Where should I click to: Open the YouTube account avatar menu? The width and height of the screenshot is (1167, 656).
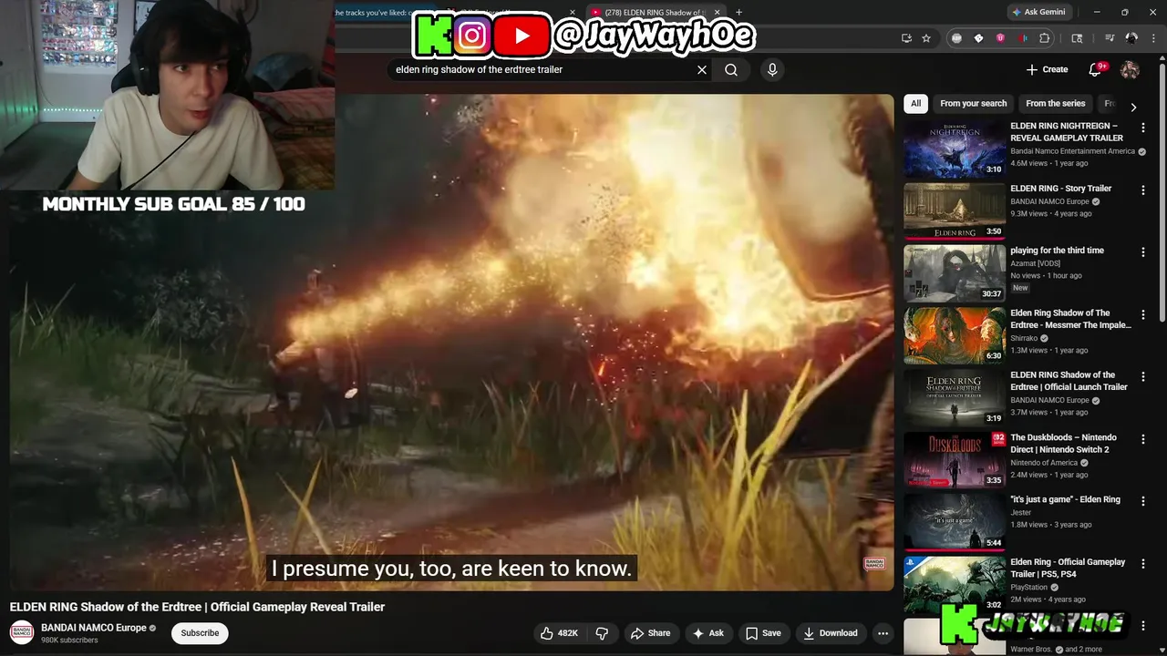[1130, 69]
